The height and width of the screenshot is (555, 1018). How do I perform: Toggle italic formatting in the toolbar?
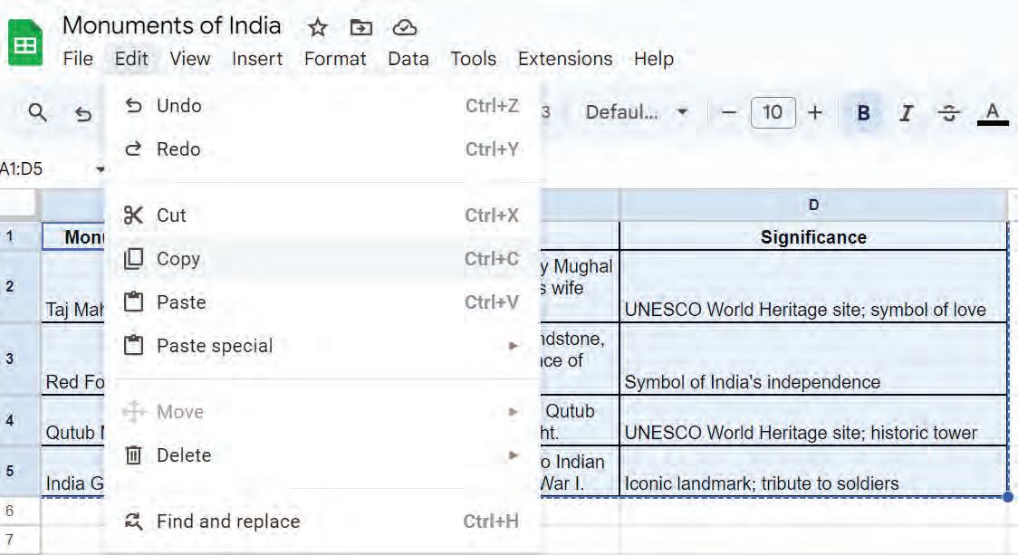[906, 113]
